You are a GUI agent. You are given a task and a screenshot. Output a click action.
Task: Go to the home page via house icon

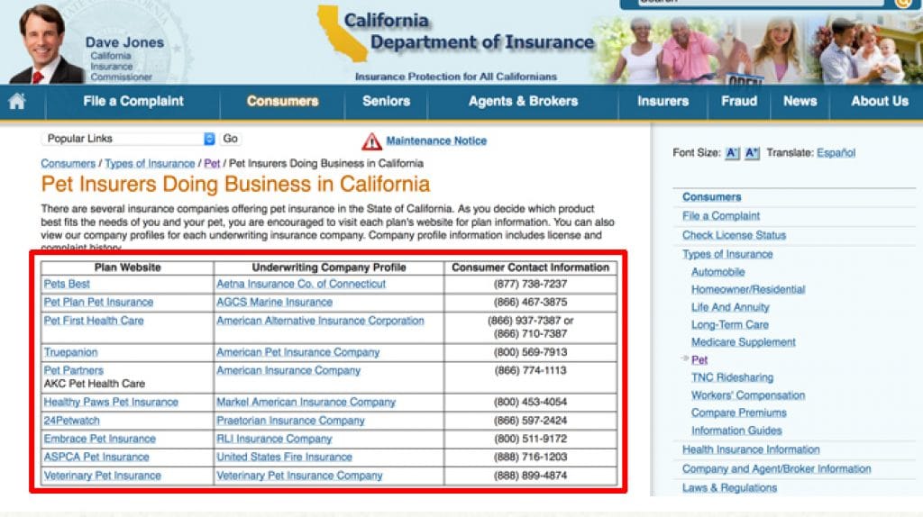pyautogui.click(x=17, y=101)
